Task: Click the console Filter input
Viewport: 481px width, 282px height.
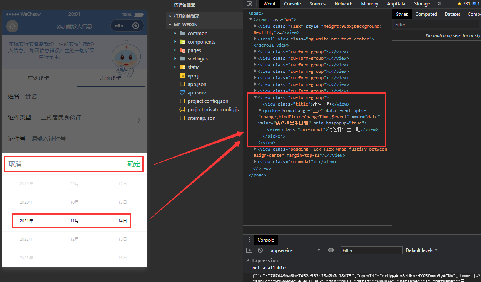Action: tap(371, 250)
